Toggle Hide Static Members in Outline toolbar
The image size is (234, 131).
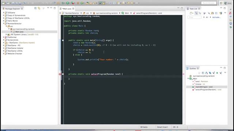(x=214, y=73)
